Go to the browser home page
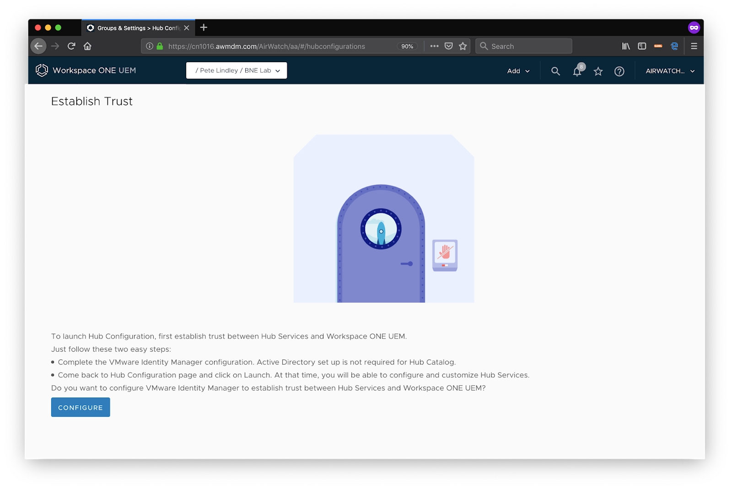The height and width of the screenshot is (489, 732). coord(87,46)
